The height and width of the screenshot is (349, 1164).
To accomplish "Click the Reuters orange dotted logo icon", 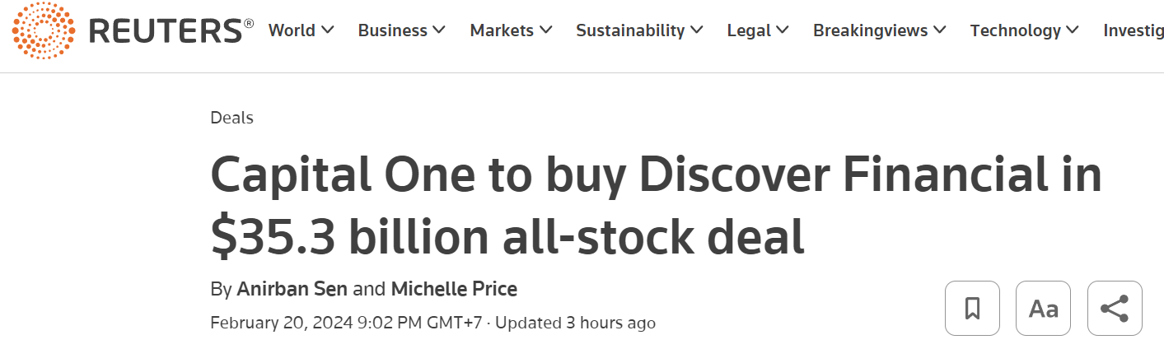I will coord(44,30).
